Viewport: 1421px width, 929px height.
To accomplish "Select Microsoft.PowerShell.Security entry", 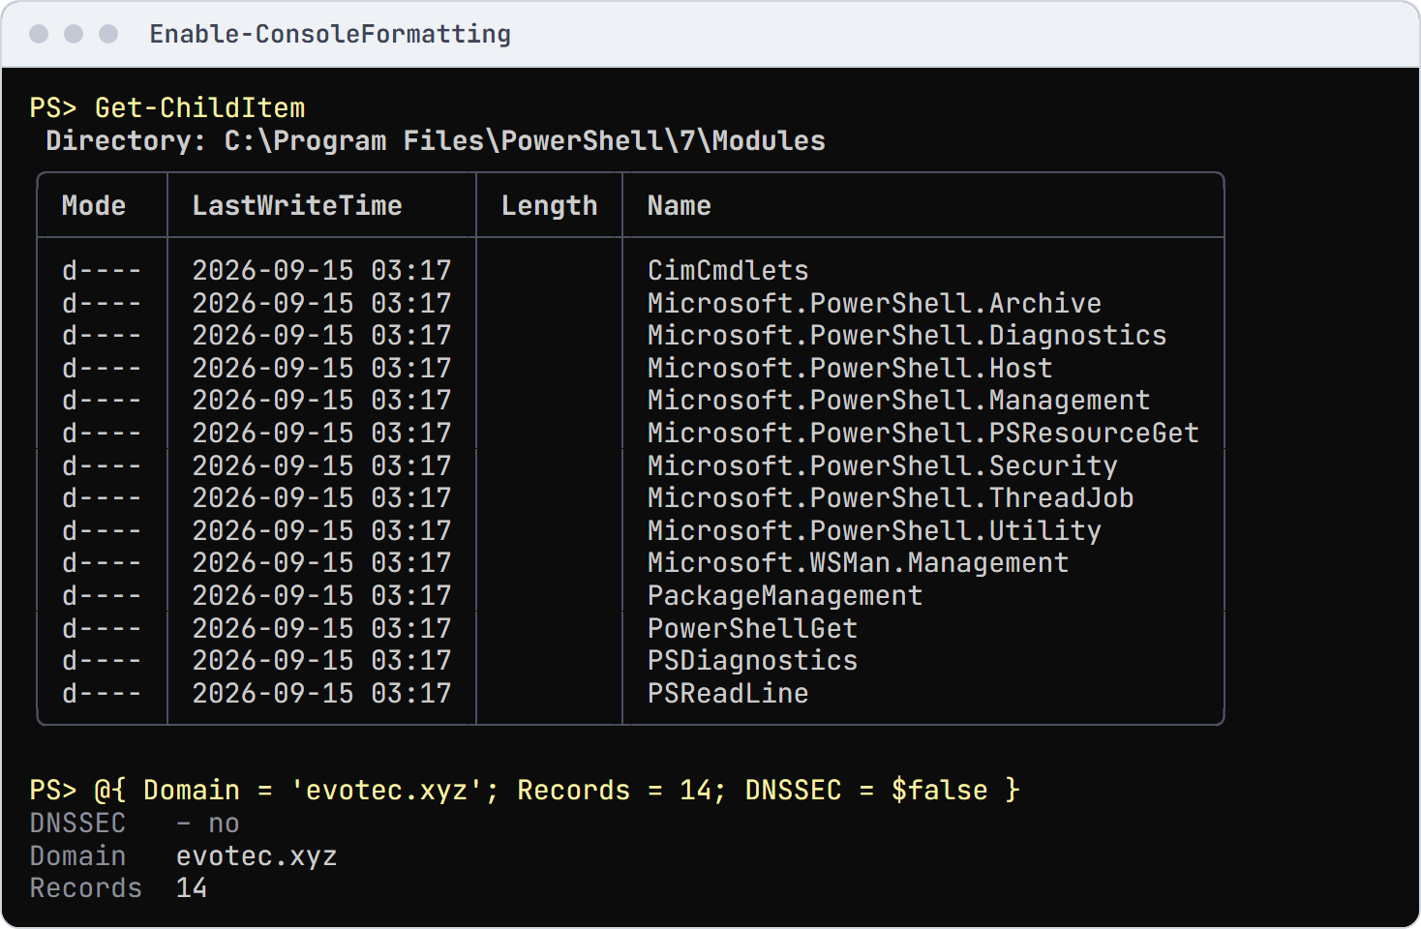I will [x=882, y=465].
